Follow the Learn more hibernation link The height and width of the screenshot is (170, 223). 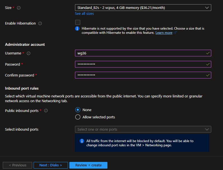tap(164, 33)
